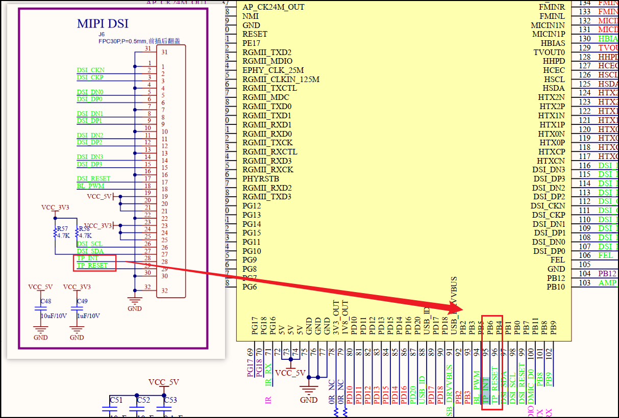Select the green DSI_RESET label at J6 pin 17
Image resolution: width=619 pixels, height=418 pixels.
(93, 178)
